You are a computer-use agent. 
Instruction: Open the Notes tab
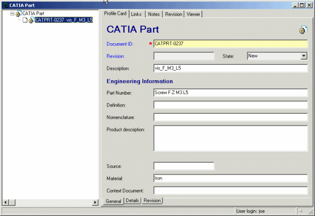[153, 14]
